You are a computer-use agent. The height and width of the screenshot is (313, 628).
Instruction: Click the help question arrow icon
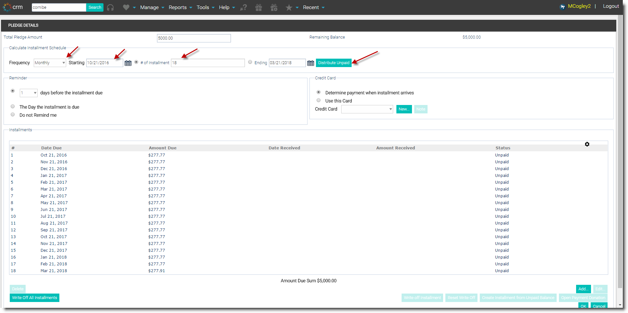point(243,7)
